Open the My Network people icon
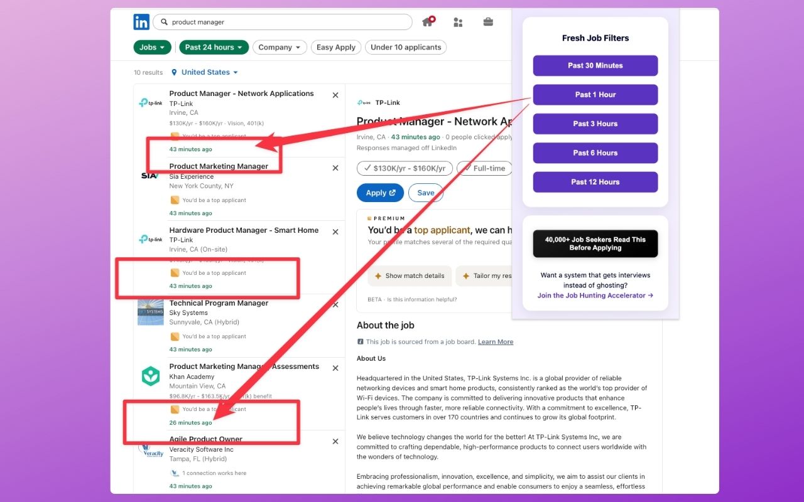The height and width of the screenshot is (502, 804). [x=458, y=22]
